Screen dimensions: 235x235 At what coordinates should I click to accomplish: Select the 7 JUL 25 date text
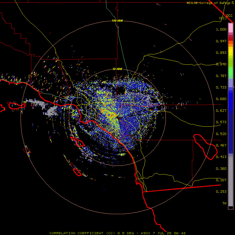(x=162, y=233)
